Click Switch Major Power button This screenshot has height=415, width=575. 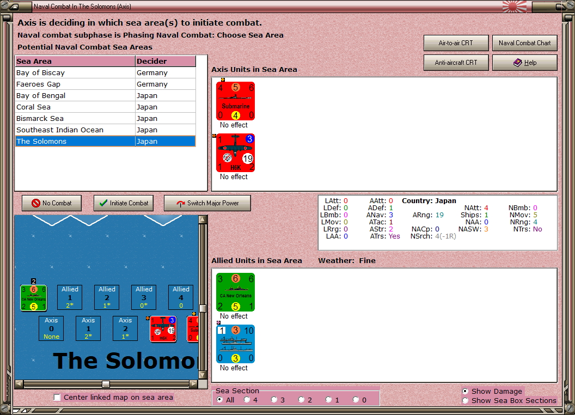[x=207, y=203]
